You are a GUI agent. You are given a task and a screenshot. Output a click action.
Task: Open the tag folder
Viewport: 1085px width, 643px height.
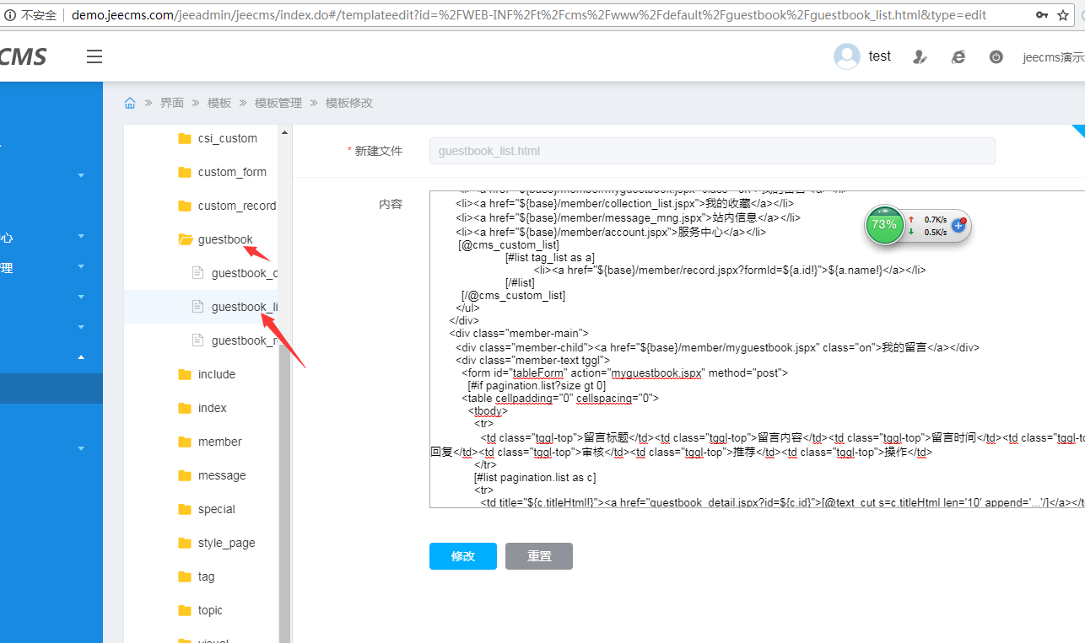207,576
